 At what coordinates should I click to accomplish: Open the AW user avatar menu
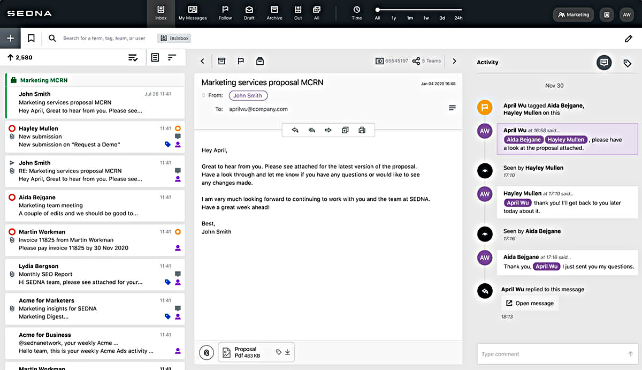pyautogui.click(x=626, y=14)
